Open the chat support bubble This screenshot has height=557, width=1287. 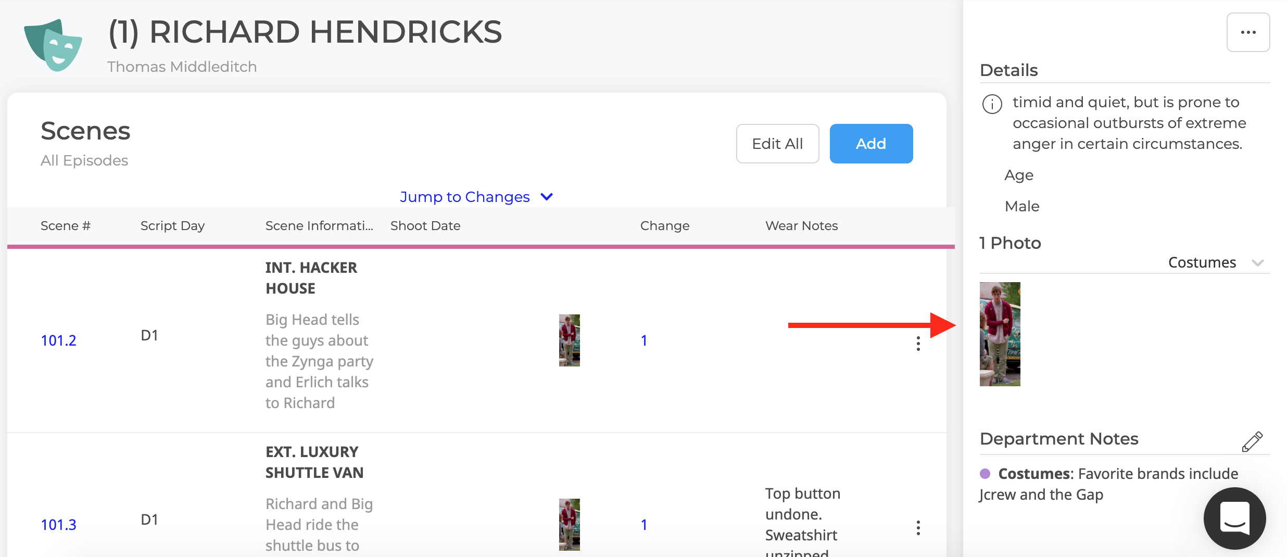click(x=1234, y=518)
